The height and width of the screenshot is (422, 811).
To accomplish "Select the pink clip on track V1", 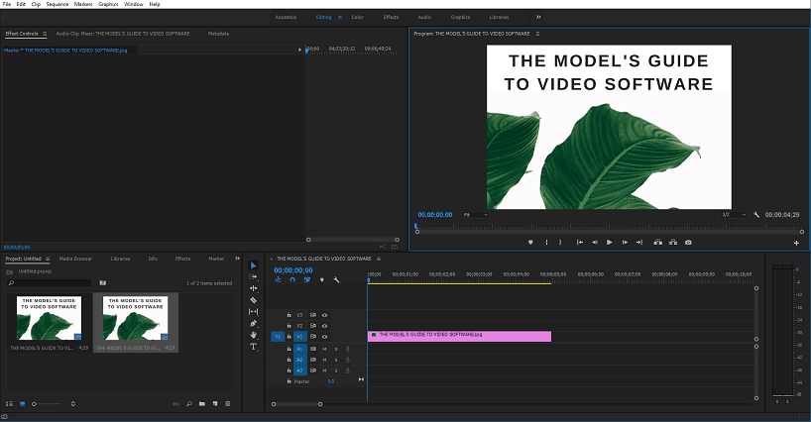I will (459, 336).
